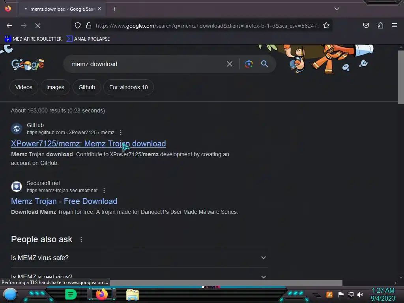Open the Pocket save icon

366,25
